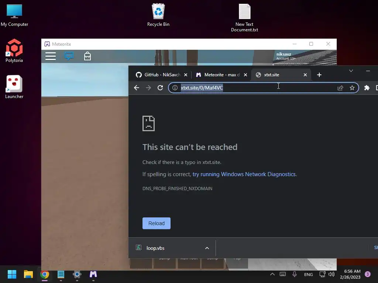Open the Notepad taskbar icon
This screenshot has height=283, width=378.
pyautogui.click(x=61, y=274)
